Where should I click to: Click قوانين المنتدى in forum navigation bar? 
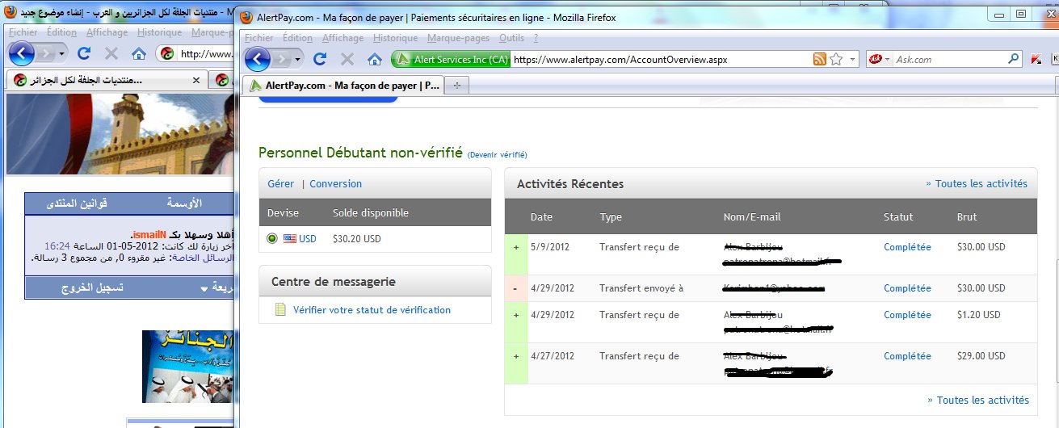[x=76, y=203]
